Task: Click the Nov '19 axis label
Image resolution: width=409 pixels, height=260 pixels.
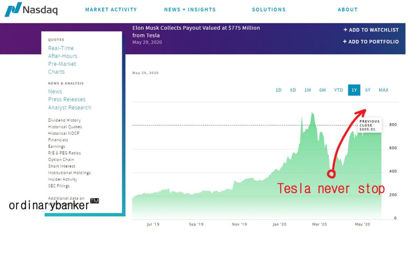Action: click(240, 225)
